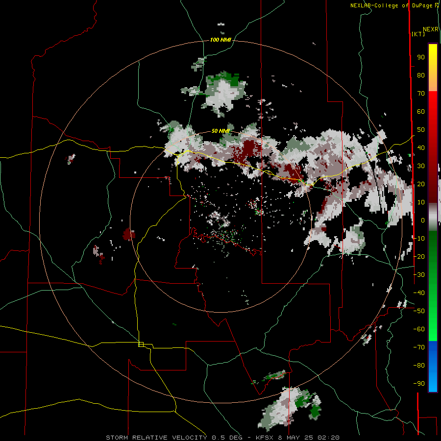Viewport: 441px width, 441px height.
Task: Click the 0 value on velocity scale
Action: tap(423, 220)
